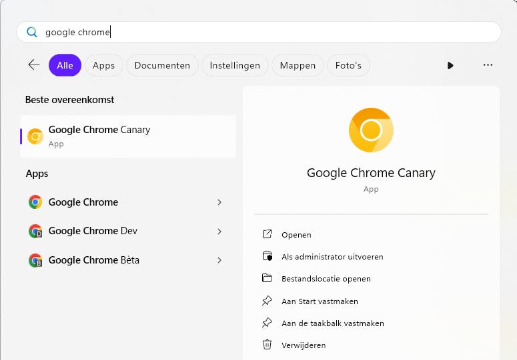This screenshot has width=517, height=360.
Task: Open the three-dots more options menu
Action: [x=488, y=65]
